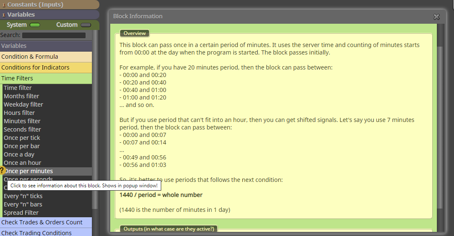Click the '- 01:00 and 01:20' line

143,97
